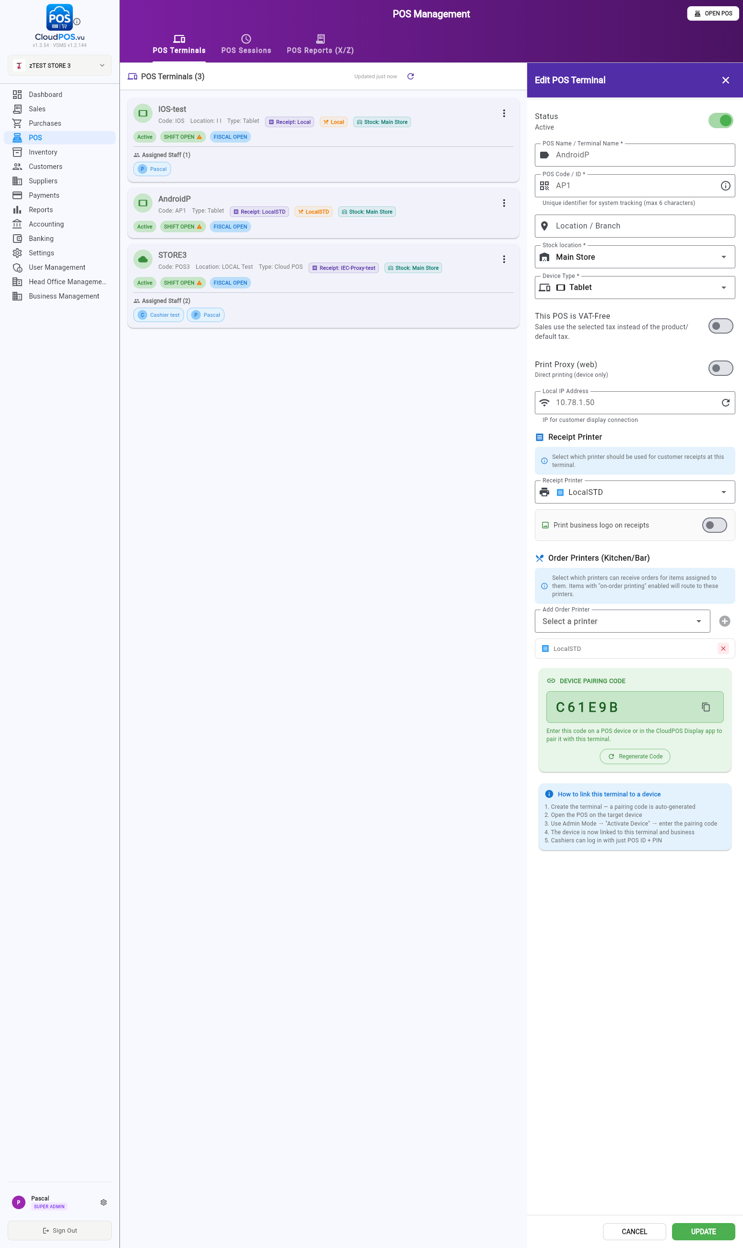Click the OPEN POS button
Screen dimensions: 743x1248
tap(713, 13)
